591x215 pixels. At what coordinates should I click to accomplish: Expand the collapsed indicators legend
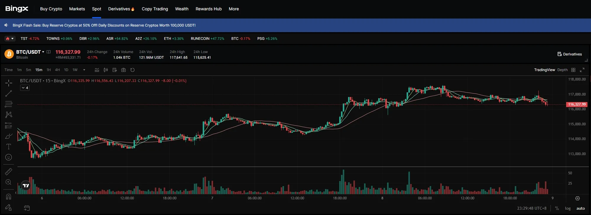pos(25,88)
